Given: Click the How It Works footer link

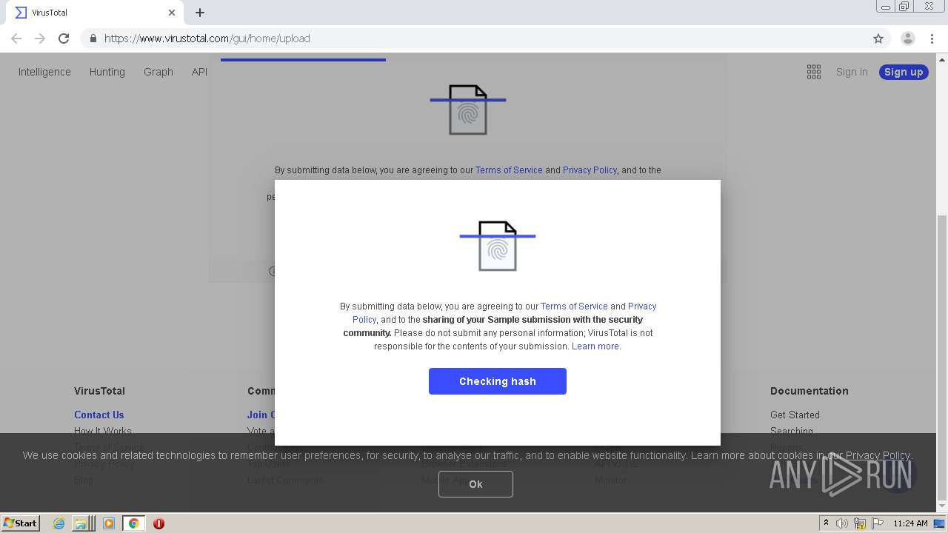Looking at the screenshot, I should [x=103, y=432].
